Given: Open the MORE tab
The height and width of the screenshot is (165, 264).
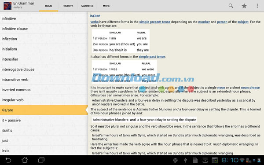Looking at the screenshot, I should point(106,6).
